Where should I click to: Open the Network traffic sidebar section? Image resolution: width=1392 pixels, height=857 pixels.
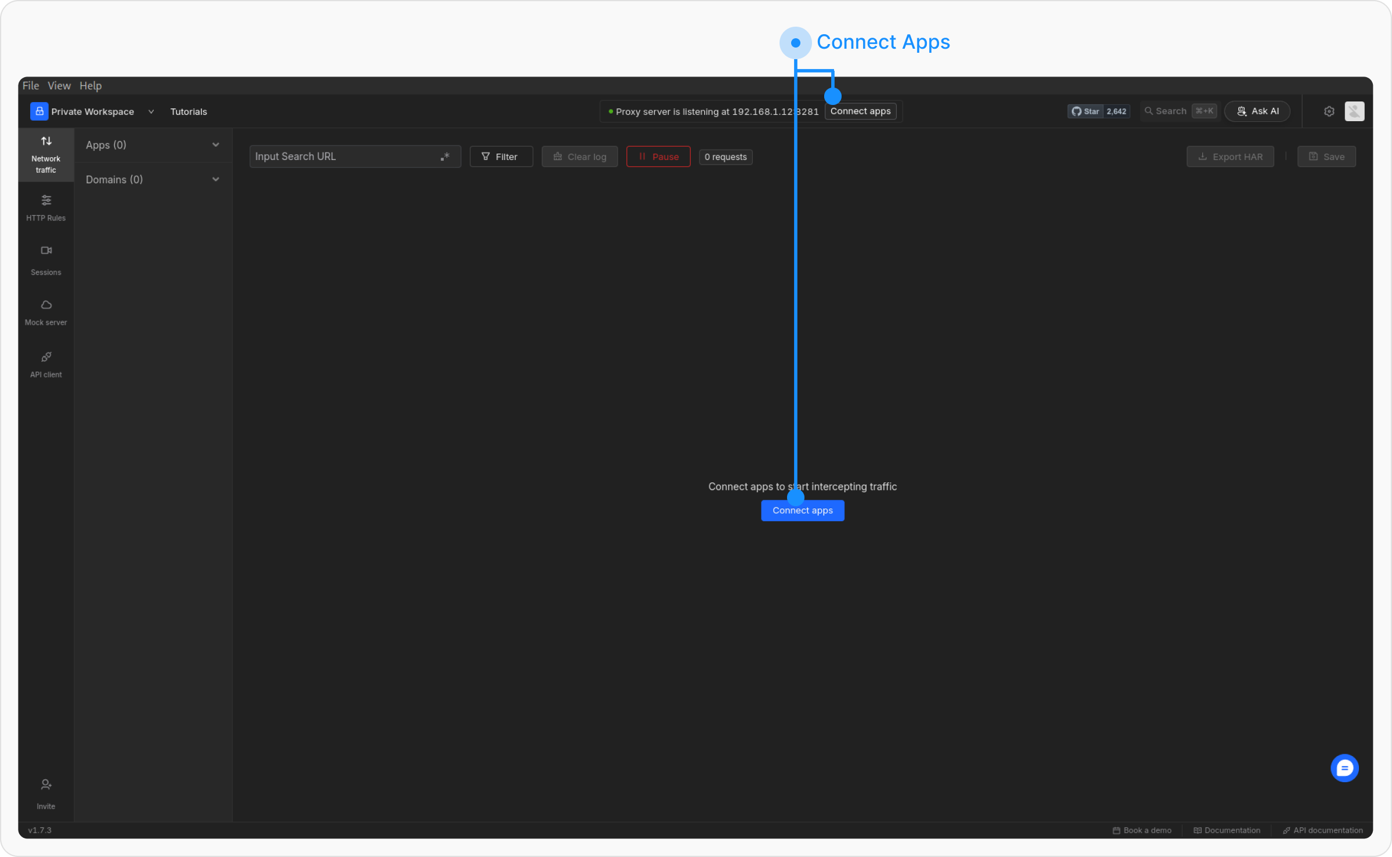tap(46, 154)
